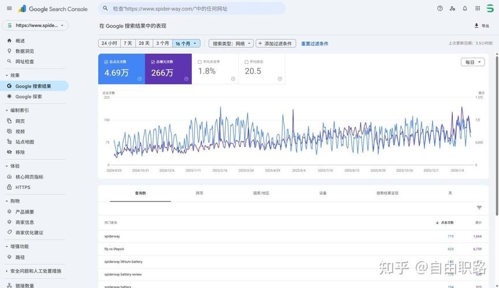Image resolution: width=499 pixels, height=288 pixels.
Task: Click the 重置过滤条件 reset link
Action: point(314,44)
